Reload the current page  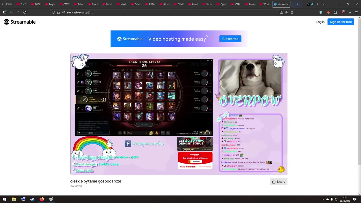(x=25, y=12)
